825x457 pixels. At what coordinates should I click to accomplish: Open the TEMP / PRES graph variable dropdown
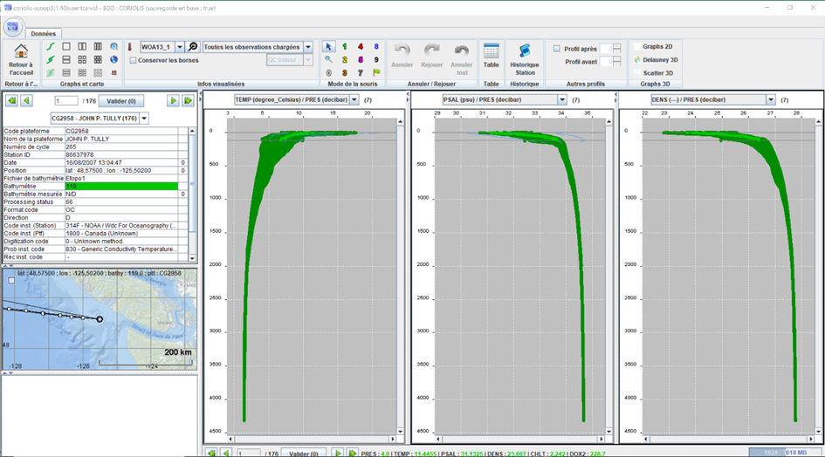tap(354, 99)
